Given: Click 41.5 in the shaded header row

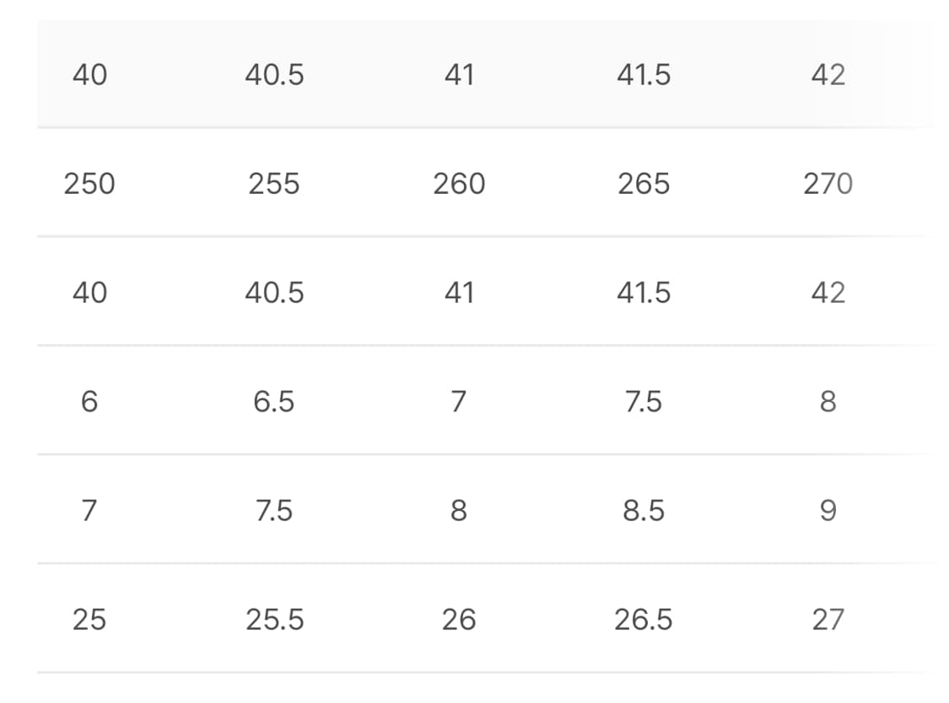Looking at the screenshot, I should [x=644, y=74].
